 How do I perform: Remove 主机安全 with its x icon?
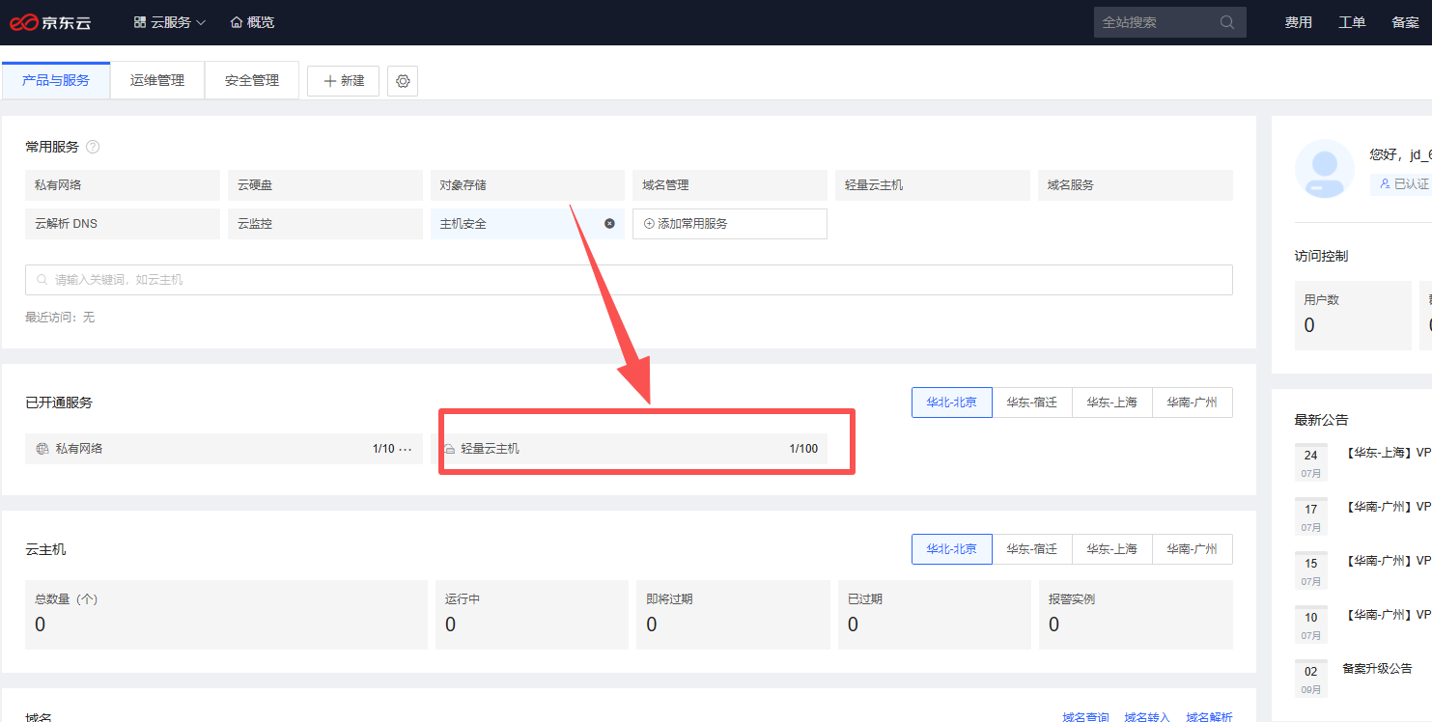pos(609,224)
